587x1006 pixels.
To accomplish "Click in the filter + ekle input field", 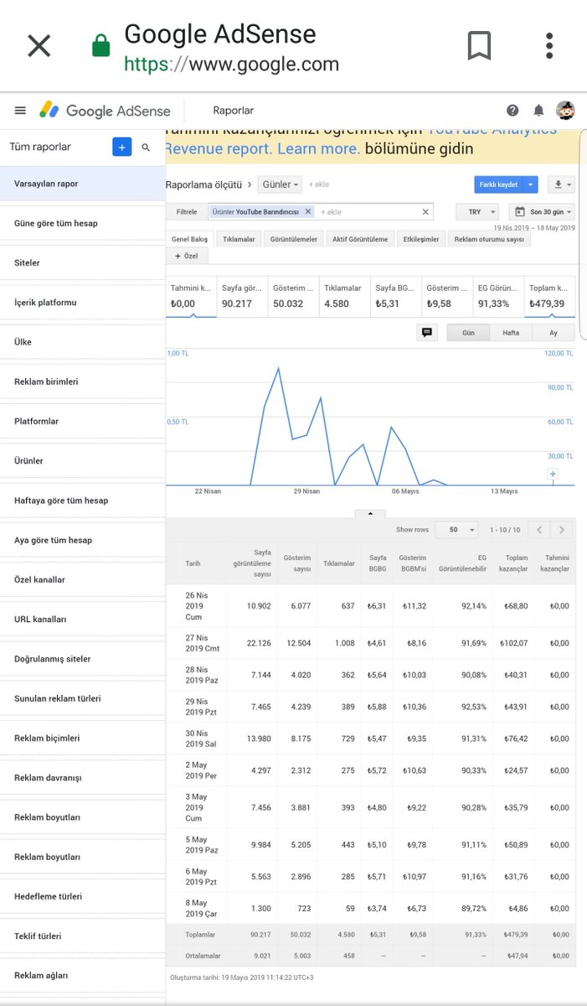I will tap(367, 212).
